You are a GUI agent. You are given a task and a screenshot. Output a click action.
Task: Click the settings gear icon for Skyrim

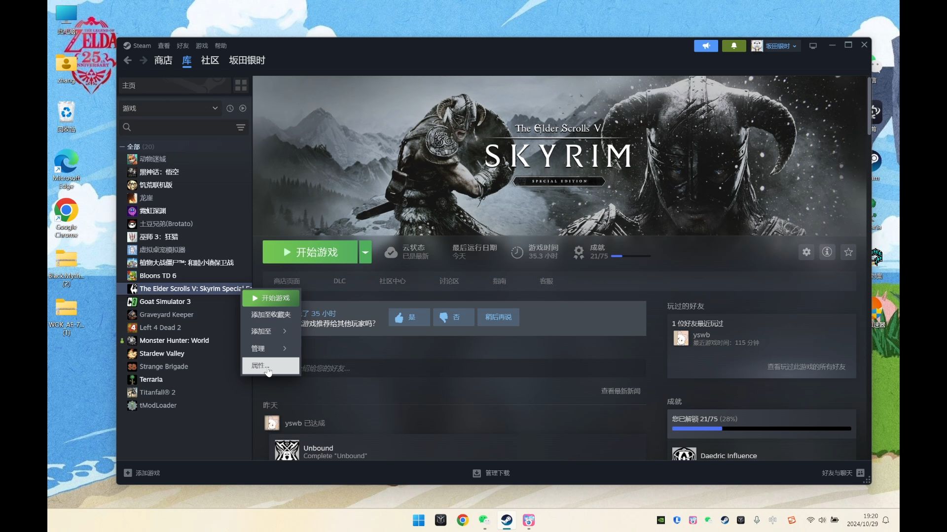[x=806, y=252]
